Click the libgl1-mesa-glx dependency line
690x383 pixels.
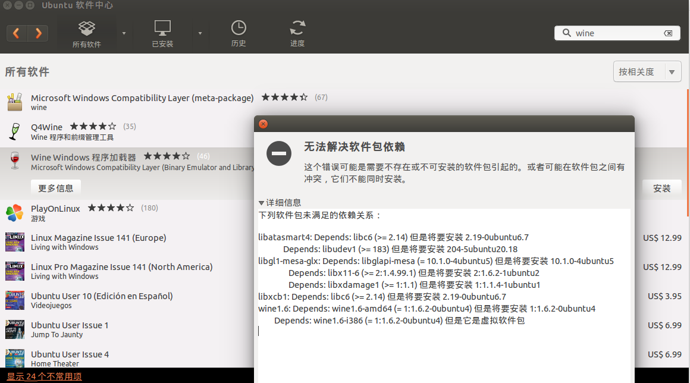click(435, 260)
